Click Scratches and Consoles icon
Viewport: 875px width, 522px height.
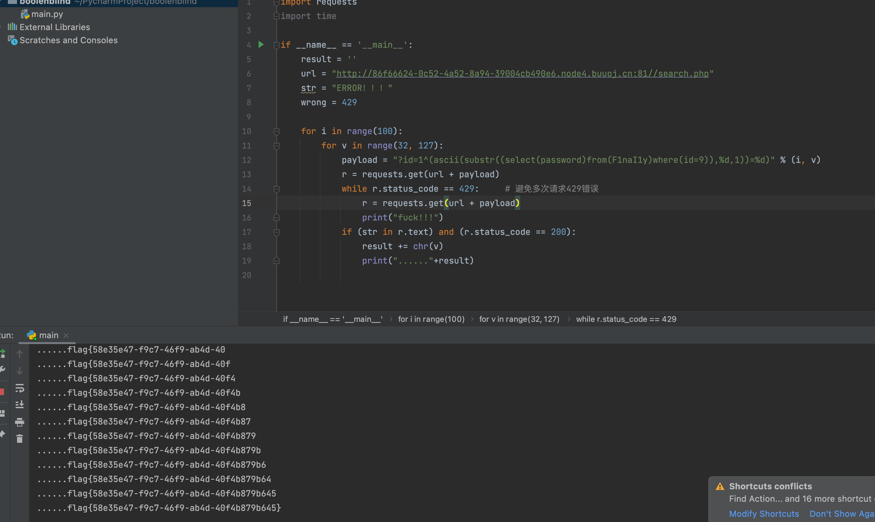point(13,40)
